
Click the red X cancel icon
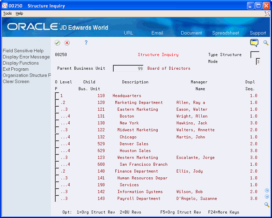coord(67,43)
